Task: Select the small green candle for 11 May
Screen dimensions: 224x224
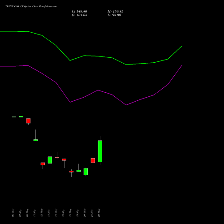Action: 35,140
